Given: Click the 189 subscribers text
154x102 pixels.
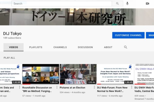Looking at the screenshot, I should [x=12, y=38].
